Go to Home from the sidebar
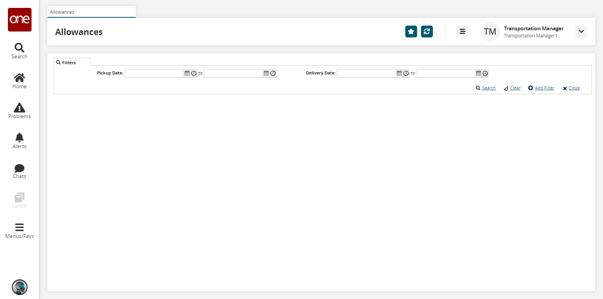The image size is (603, 299). tap(19, 81)
